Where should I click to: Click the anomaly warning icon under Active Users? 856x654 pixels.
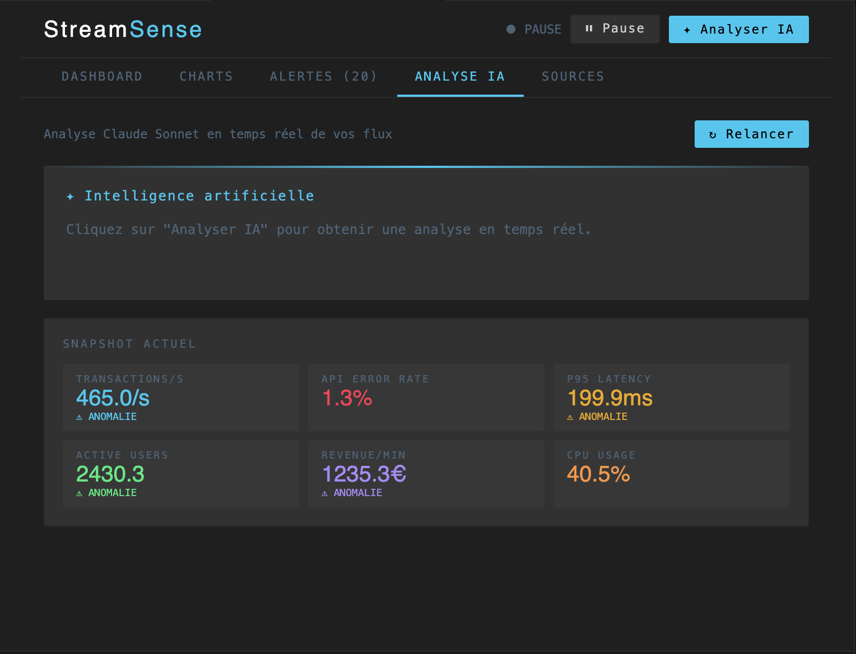[x=80, y=492]
